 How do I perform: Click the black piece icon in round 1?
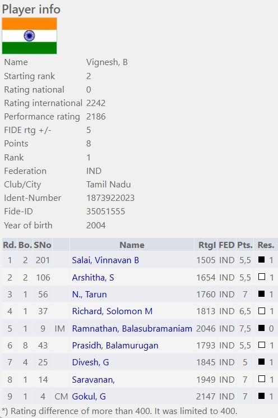pyautogui.click(x=262, y=259)
